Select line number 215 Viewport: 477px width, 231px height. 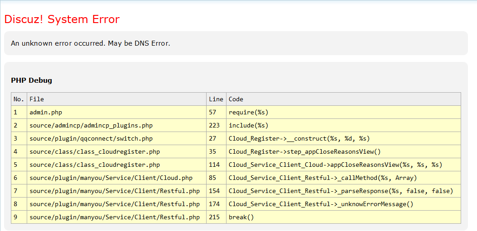tap(216, 217)
